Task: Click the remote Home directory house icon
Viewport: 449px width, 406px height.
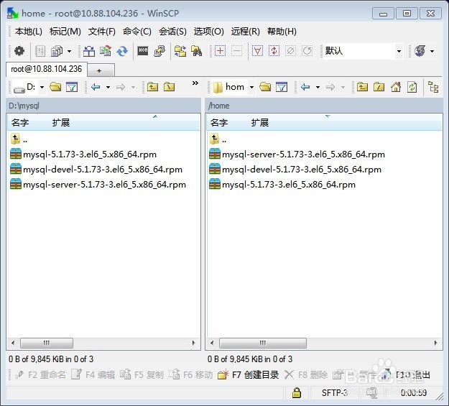Action: pos(396,86)
